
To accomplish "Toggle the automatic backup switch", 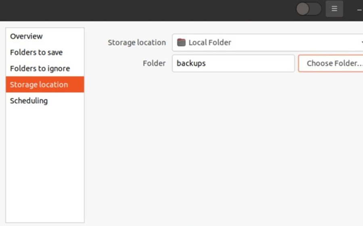I will point(309,9).
